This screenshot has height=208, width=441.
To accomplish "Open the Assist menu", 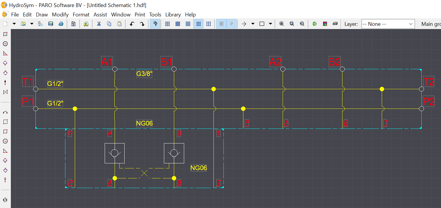I will [100, 14].
